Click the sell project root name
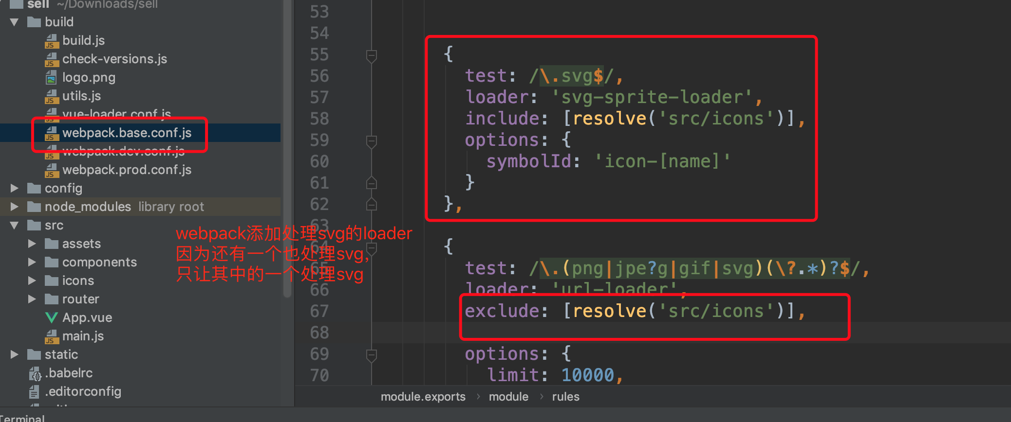The width and height of the screenshot is (1011, 422). [38, 4]
